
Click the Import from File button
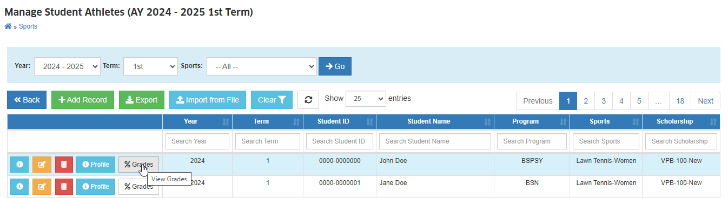[x=208, y=100]
